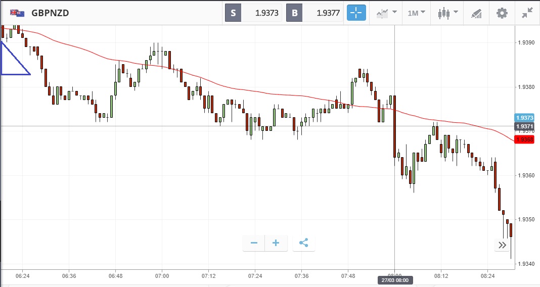
Task: Click the GBPNZD instrument name
Action: click(x=50, y=13)
